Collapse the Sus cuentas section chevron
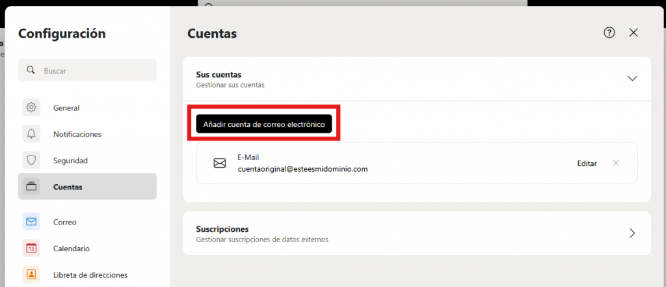The image size is (666, 287). coord(632,78)
